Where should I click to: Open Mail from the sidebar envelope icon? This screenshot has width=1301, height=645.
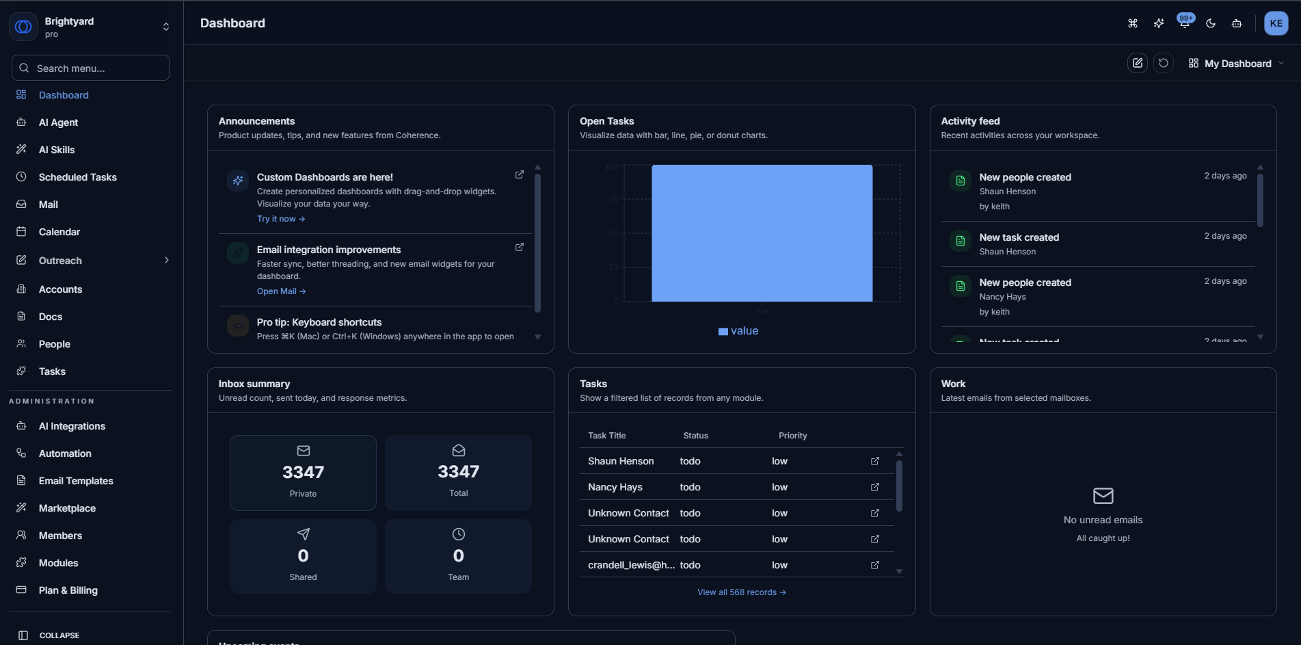click(23, 204)
